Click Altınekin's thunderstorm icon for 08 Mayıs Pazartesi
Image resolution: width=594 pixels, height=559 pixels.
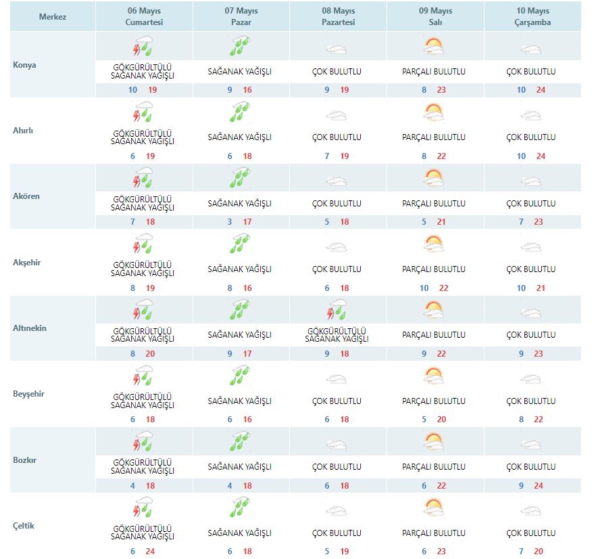coord(336,310)
